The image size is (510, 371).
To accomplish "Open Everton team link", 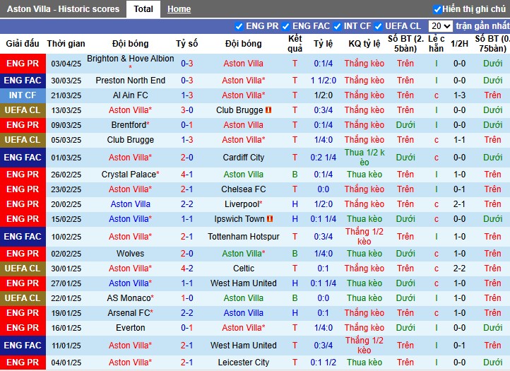I will tap(131, 328).
